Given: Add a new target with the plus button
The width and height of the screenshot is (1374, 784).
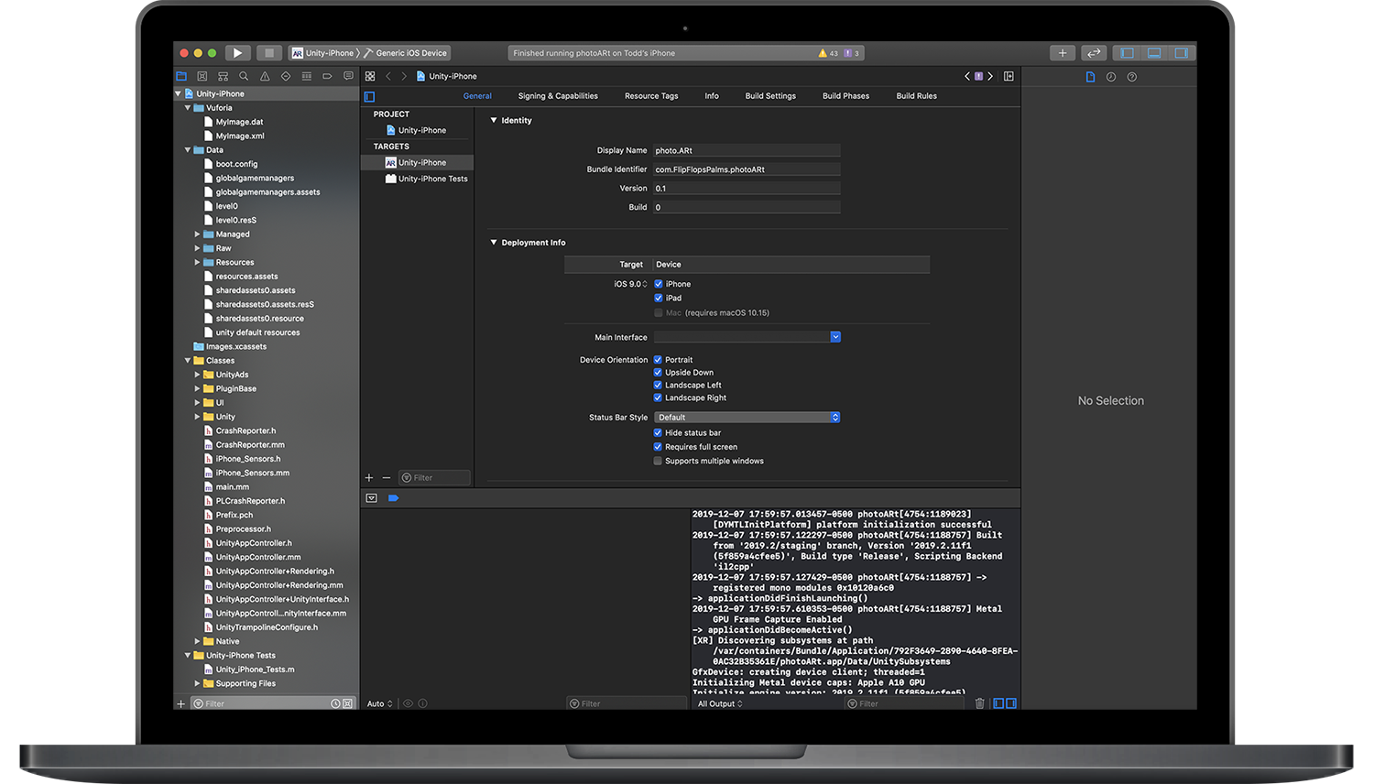Looking at the screenshot, I should tap(369, 477).
